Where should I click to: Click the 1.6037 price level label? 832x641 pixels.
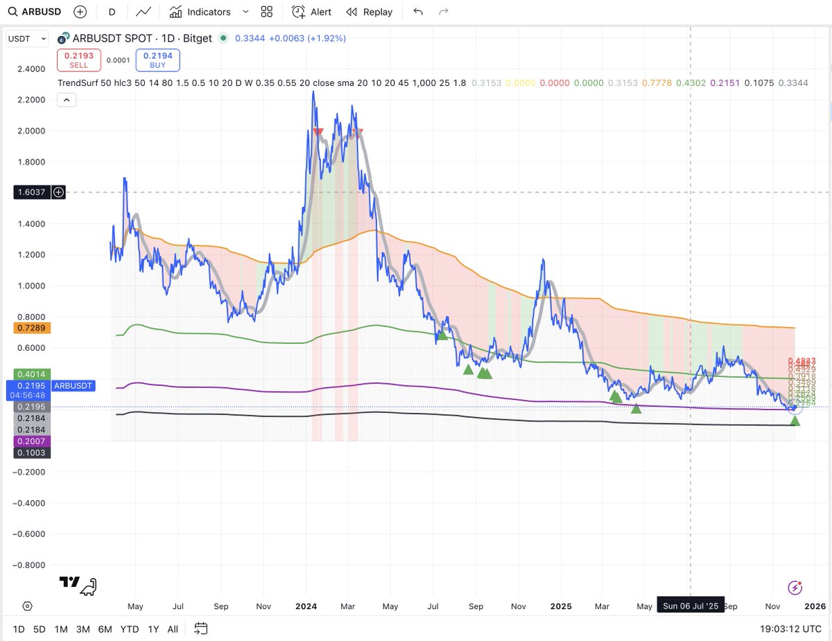click(x=31, y=192)
